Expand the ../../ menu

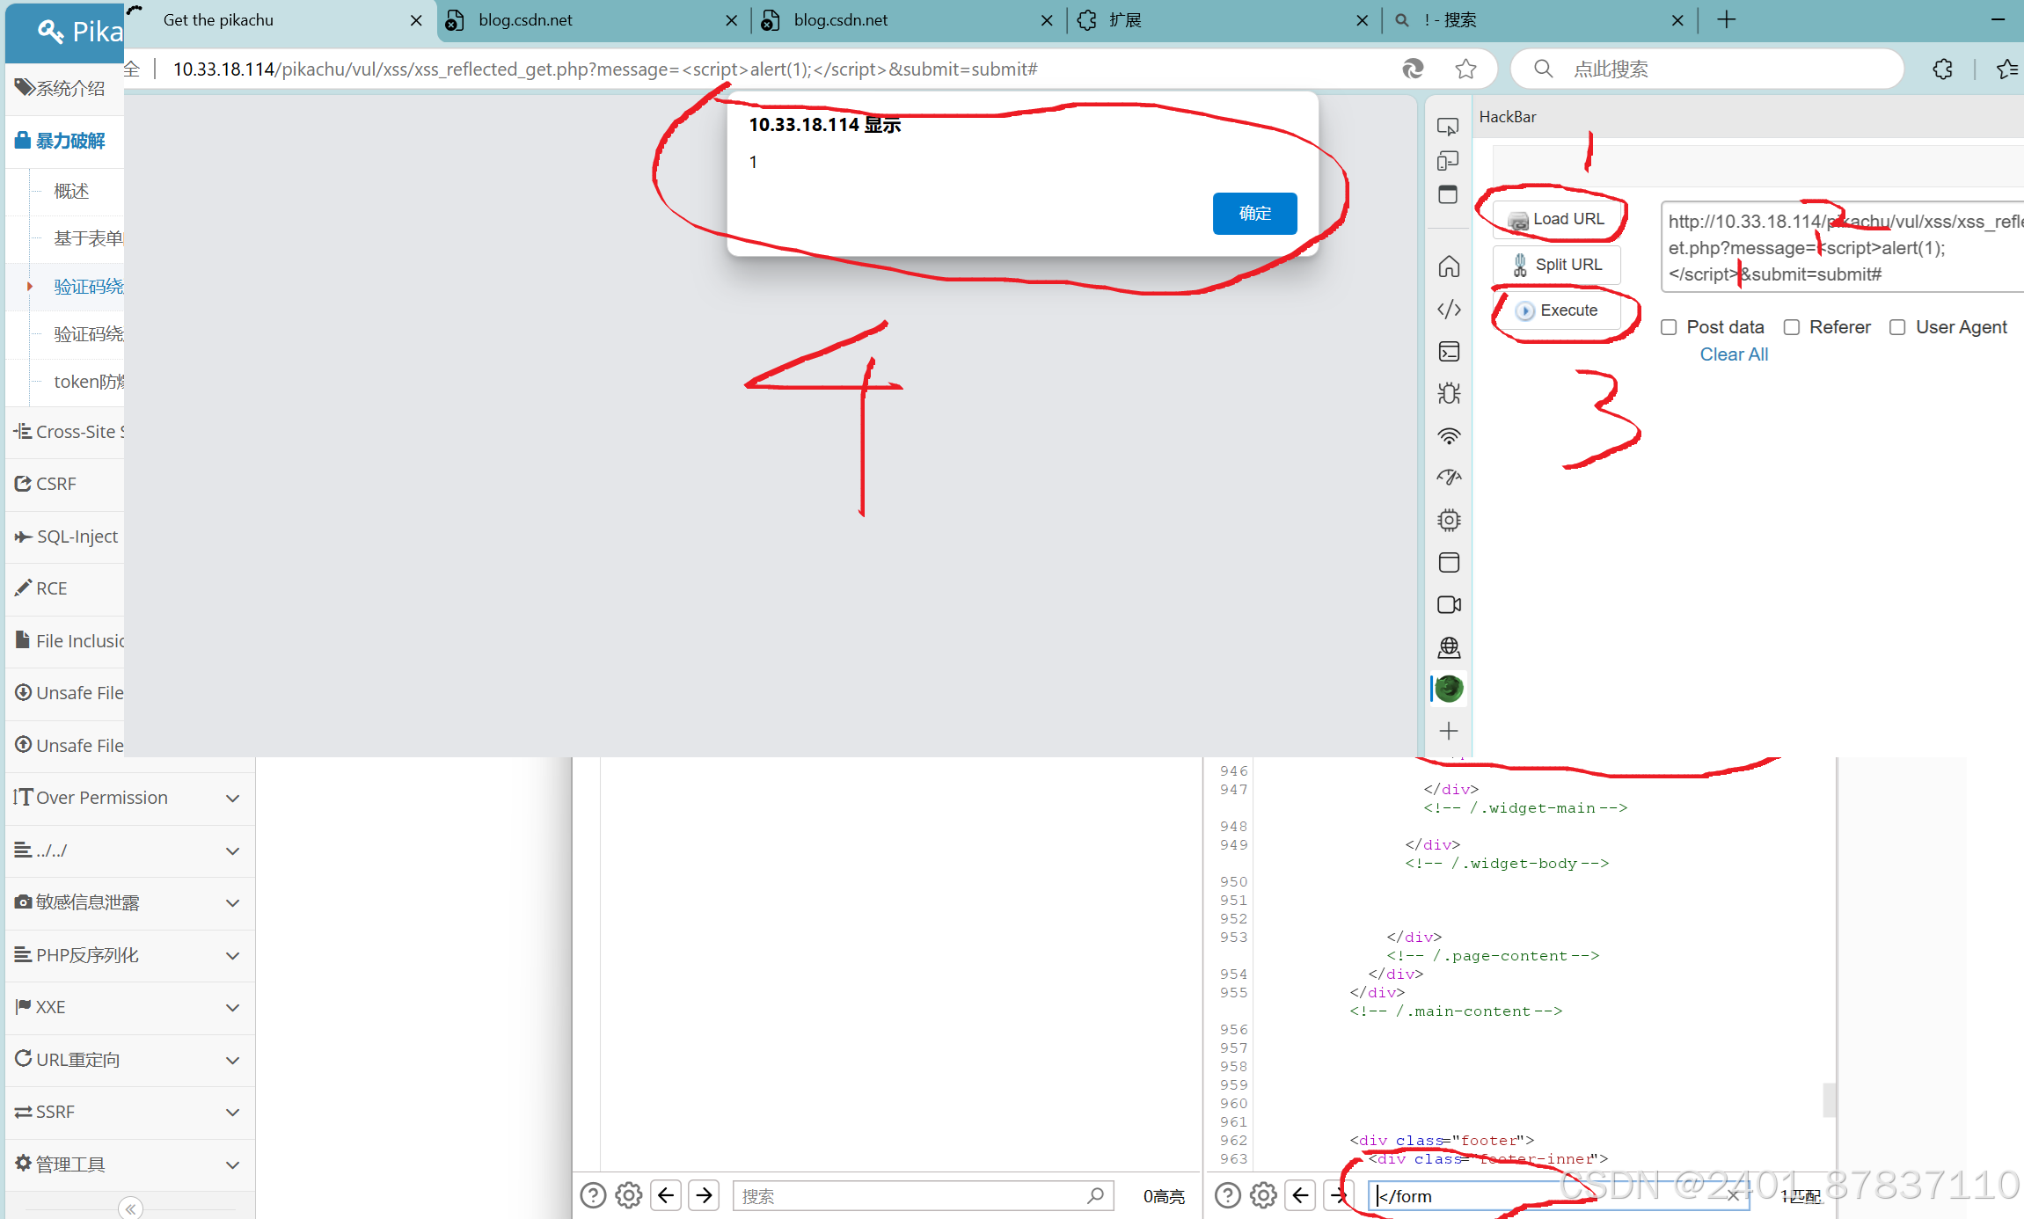pos(130,850)
